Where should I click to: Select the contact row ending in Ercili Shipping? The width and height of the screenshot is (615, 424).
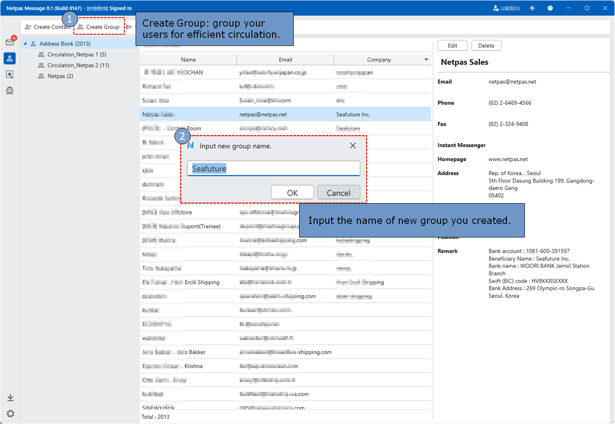[x=285, y=282]
